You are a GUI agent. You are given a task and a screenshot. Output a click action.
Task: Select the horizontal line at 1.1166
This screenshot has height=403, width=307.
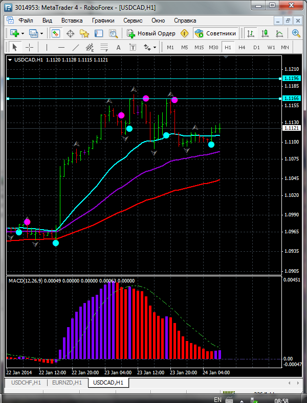click(x=144, y=98)
